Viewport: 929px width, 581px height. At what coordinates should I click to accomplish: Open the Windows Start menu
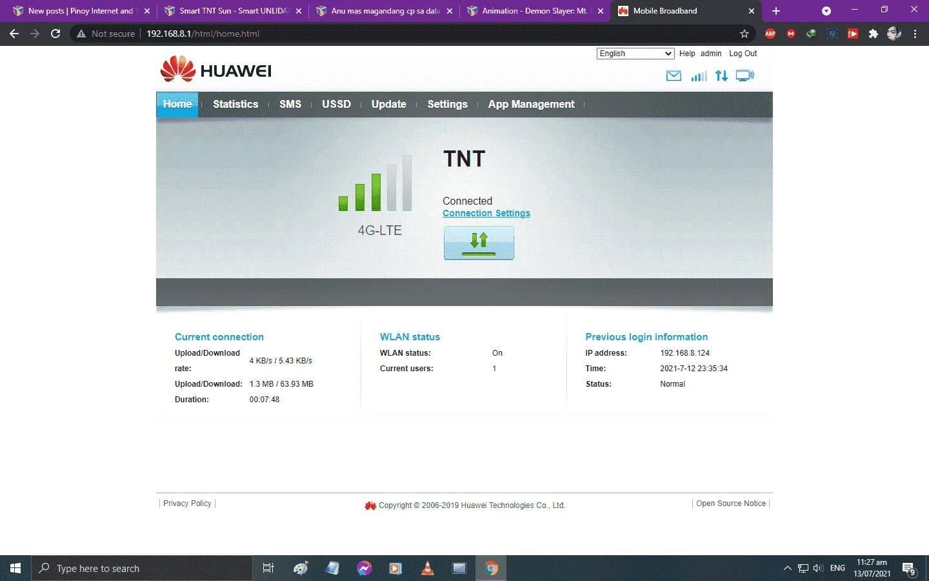(15, 568)
